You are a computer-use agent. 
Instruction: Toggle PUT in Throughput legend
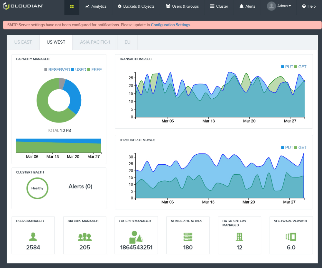[287, 148]
